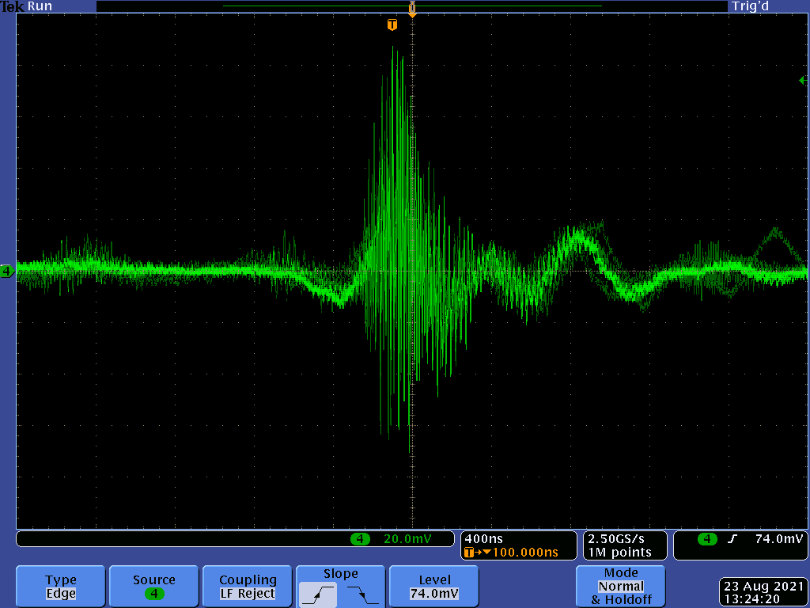Image resolution: width=810 pixels, height=608 pixels.
Task: Select the Level 74.0mV menu item
Action: coord(434,587)
